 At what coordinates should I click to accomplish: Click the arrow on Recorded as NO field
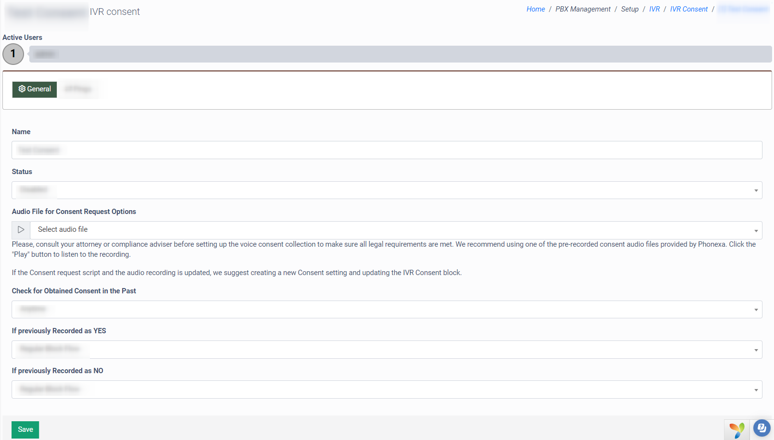756,390
